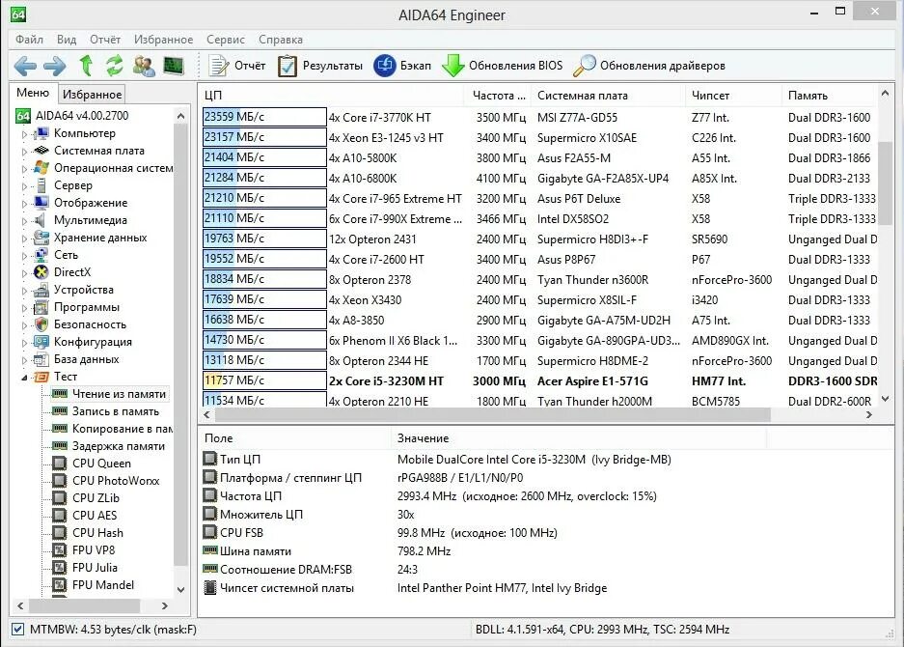Select the Программы tree icon

click(41, 307)
